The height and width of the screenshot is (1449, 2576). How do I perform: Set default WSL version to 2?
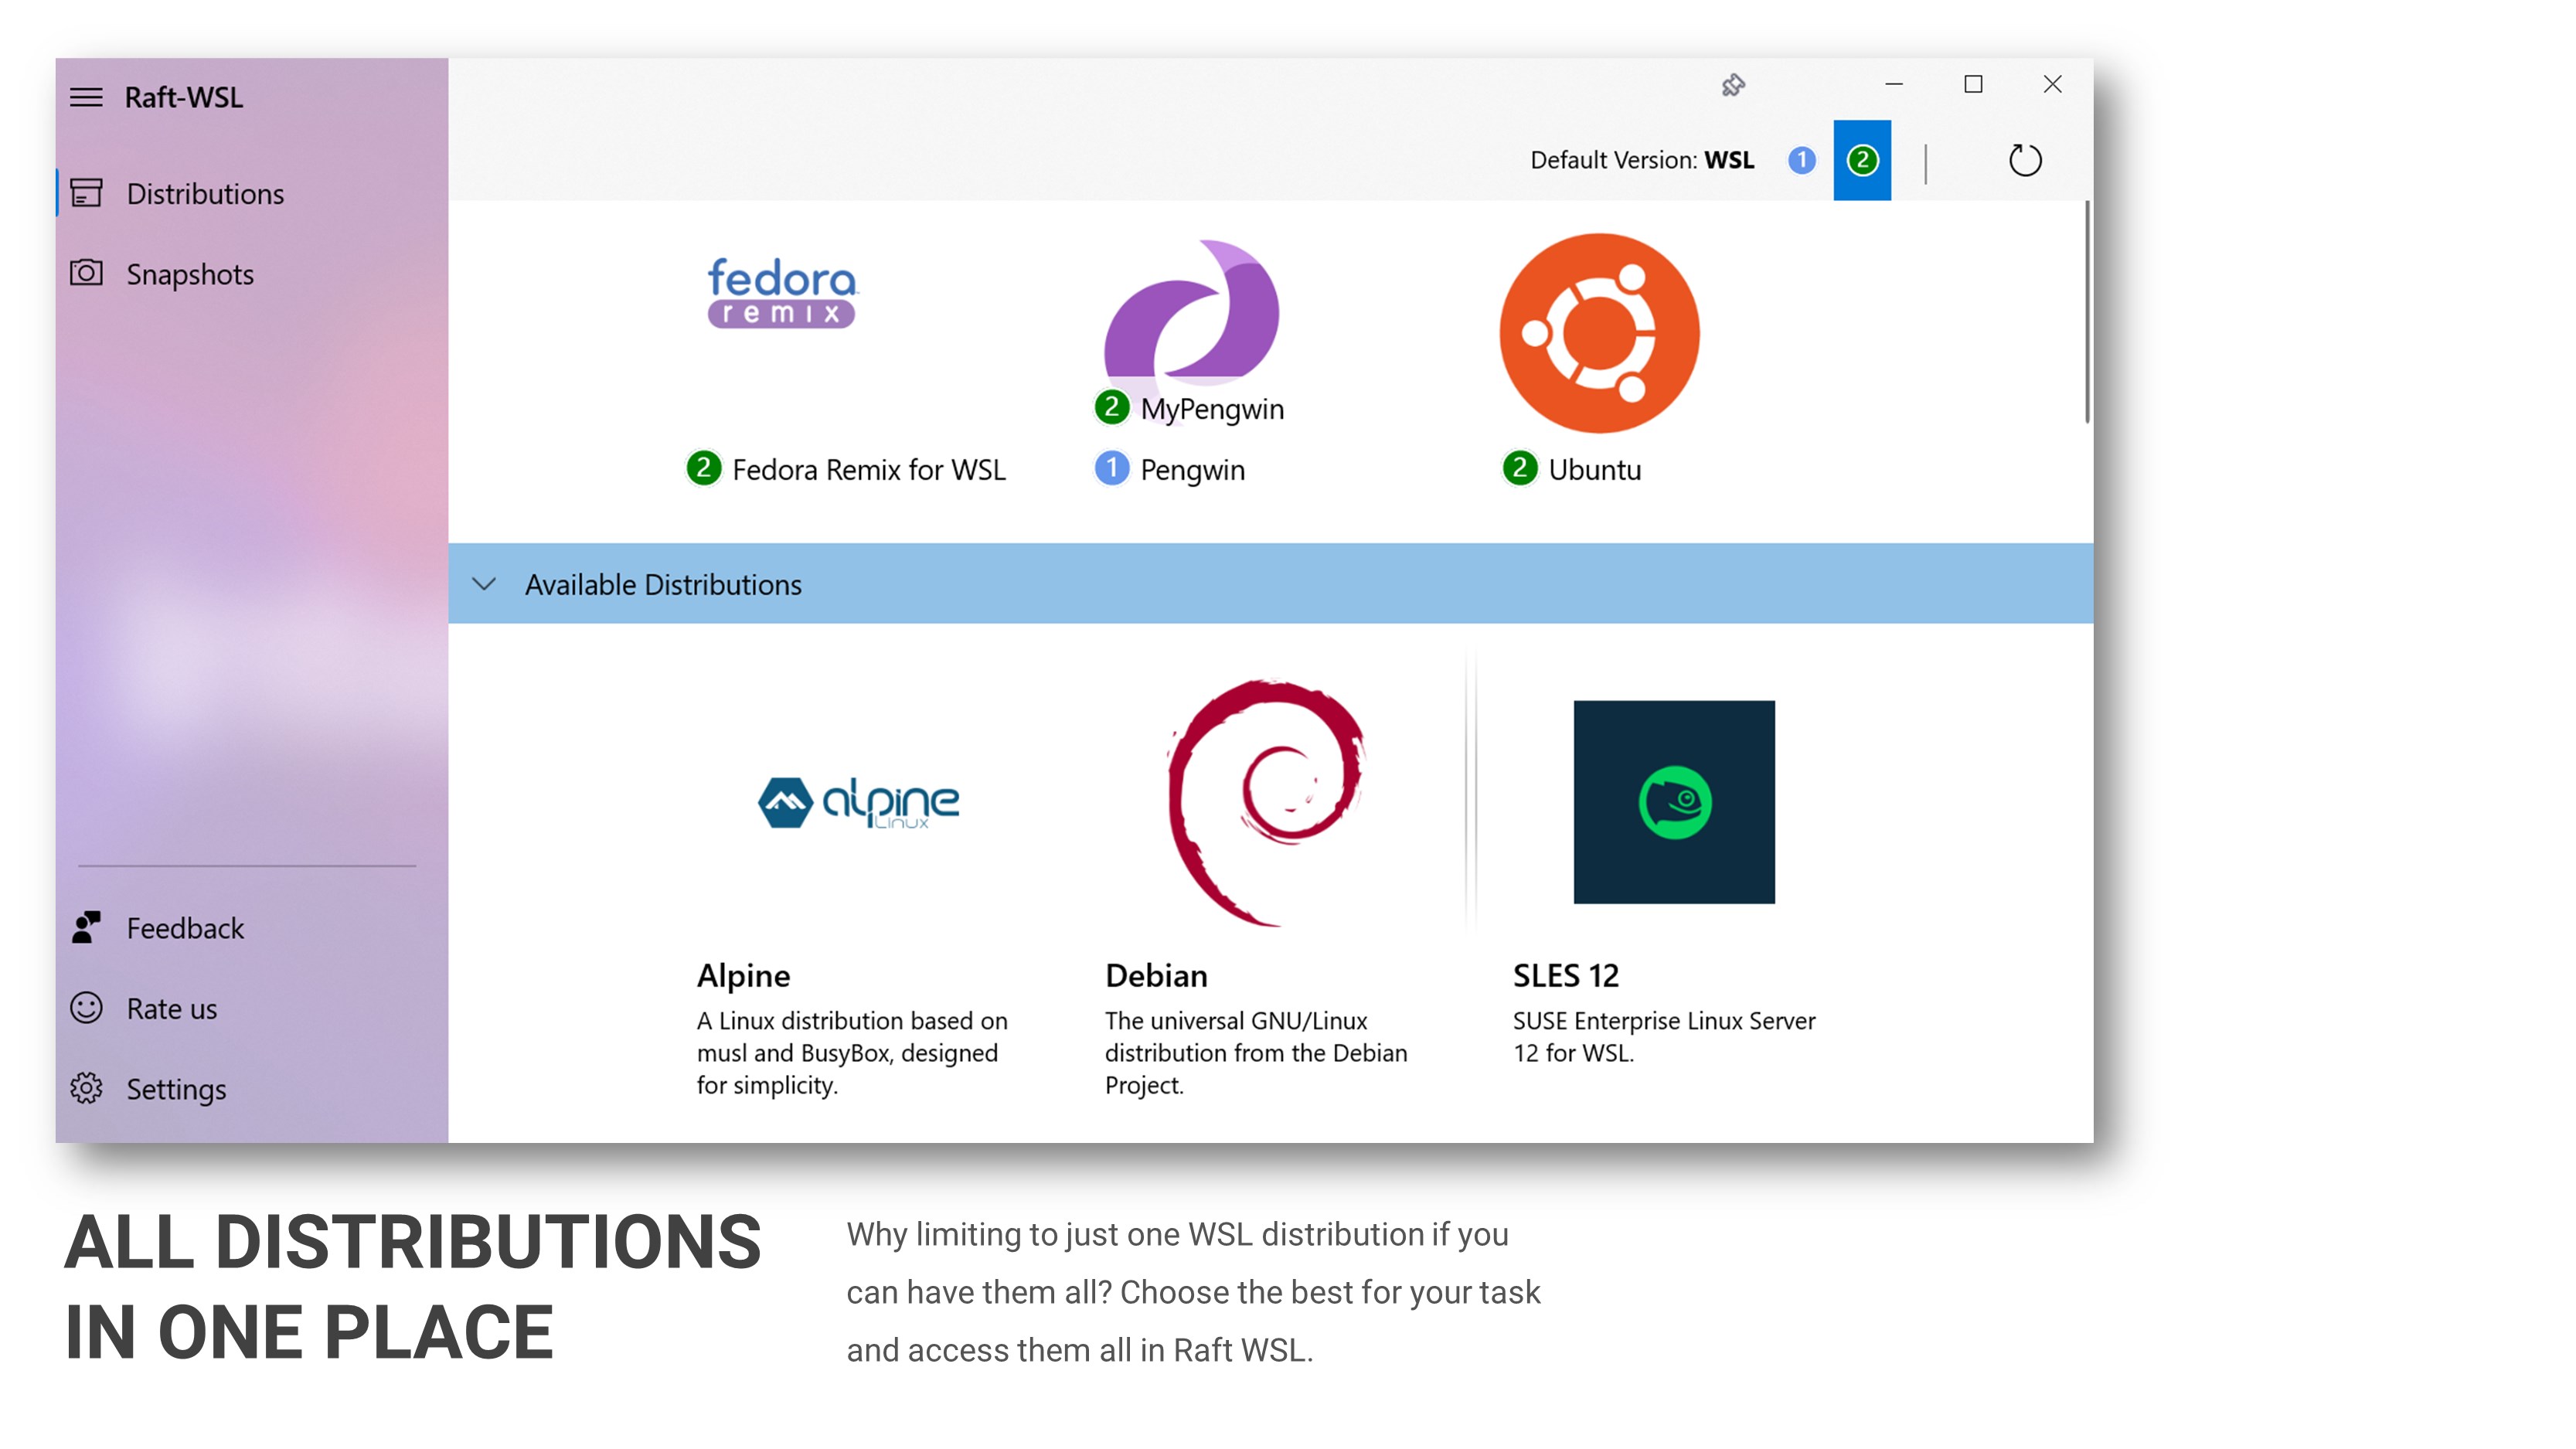coord(1861,160)
